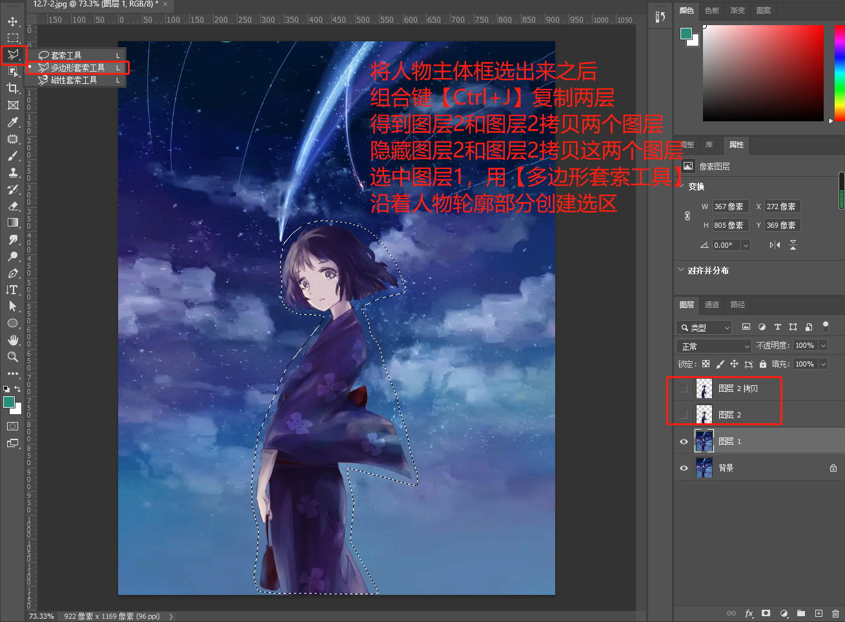Expand the status bar info arrow
This screenshot has width=845, height=622.
point(171,616)
